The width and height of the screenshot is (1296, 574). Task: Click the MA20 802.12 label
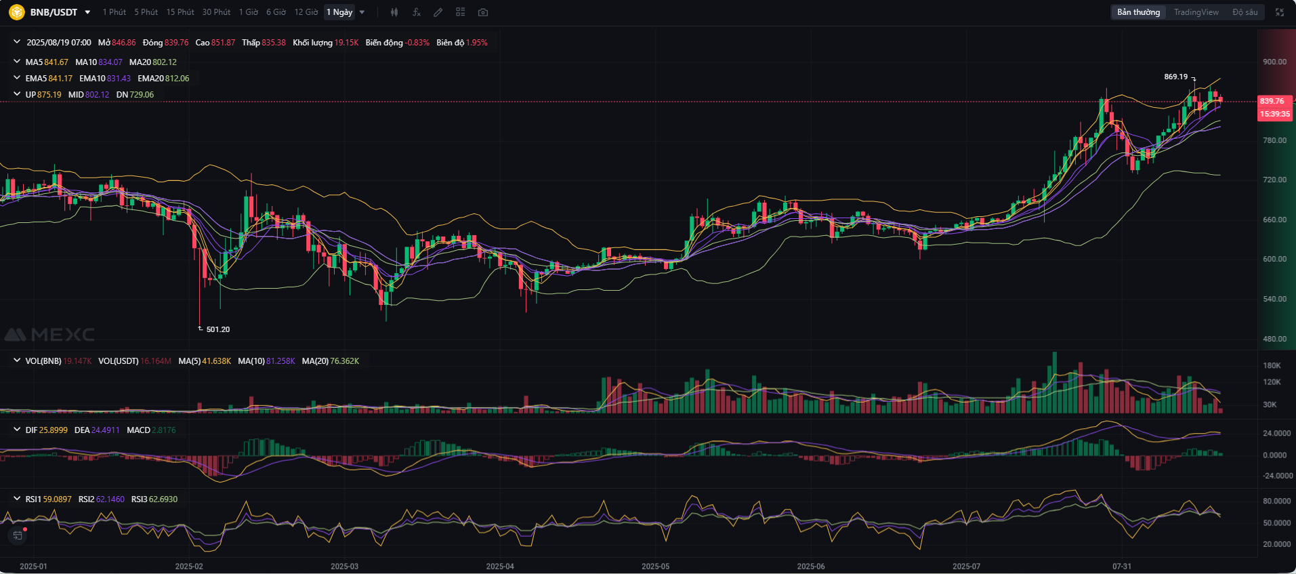(153, 62)
